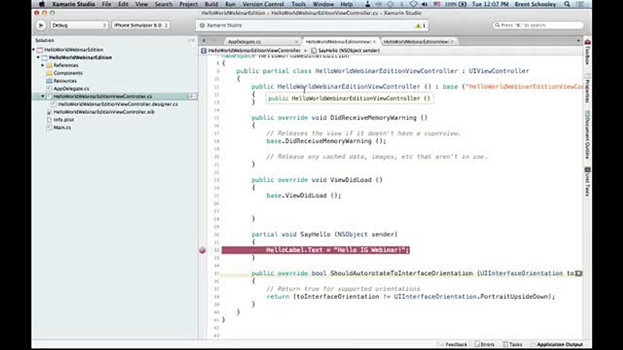
Task: Open the ViewController.designer.cs file
Action: (118, 104)
